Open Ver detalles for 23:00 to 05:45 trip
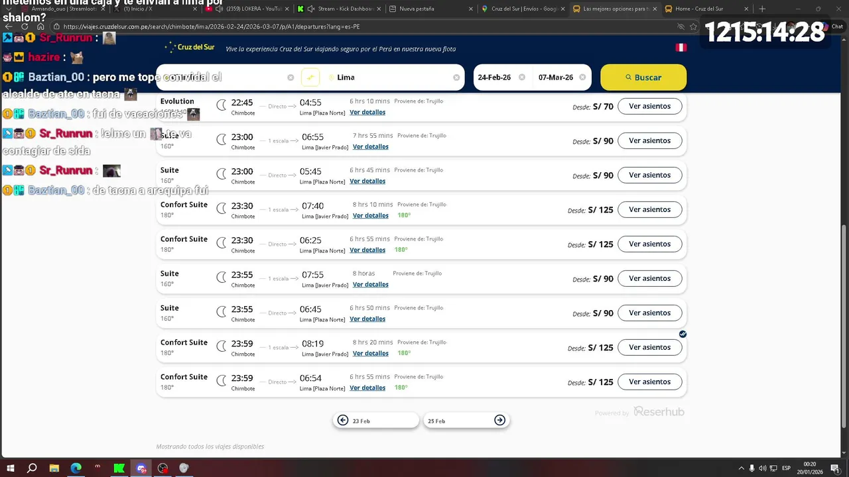This screenshot has height=477, width=849. click(x=367, y=182)
